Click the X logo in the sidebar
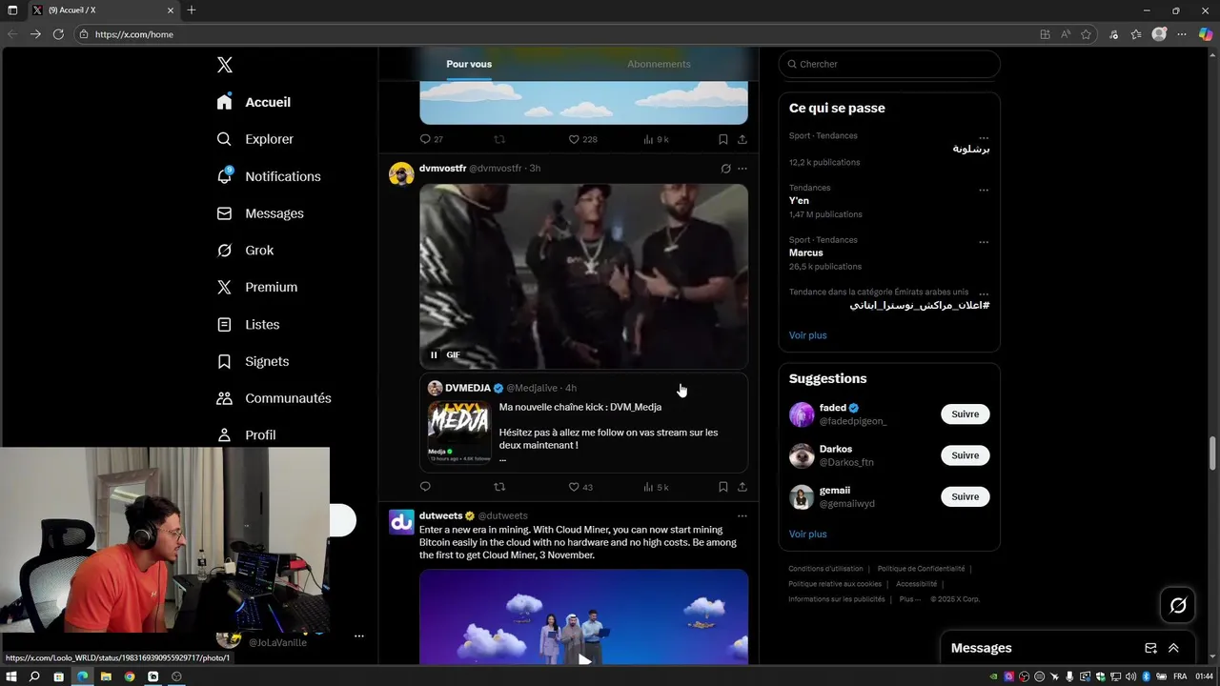The image size is (1220, 686). click(225, 65)
